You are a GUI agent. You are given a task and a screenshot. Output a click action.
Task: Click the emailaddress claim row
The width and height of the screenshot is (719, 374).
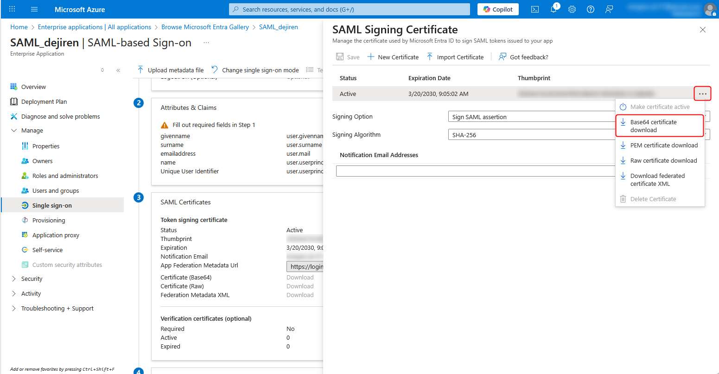[242, 153]
